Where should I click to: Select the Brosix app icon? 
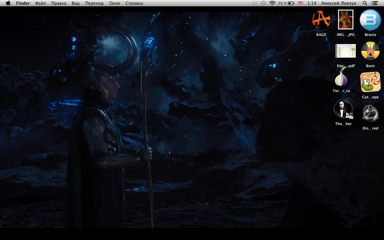click(370, 20)
